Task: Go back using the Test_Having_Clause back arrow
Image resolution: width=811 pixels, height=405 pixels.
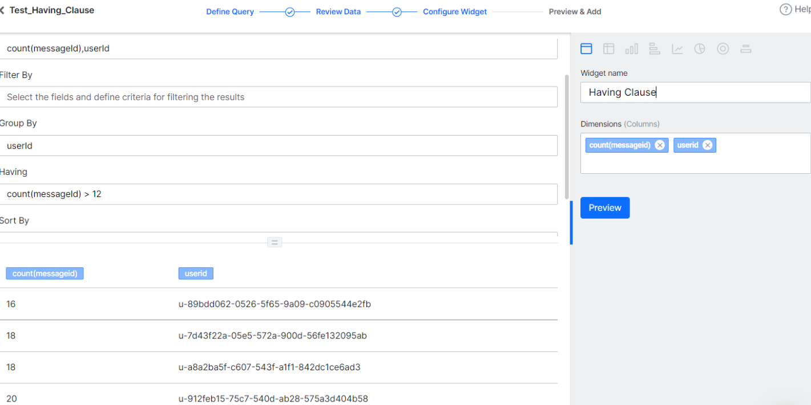Action: 5,10
